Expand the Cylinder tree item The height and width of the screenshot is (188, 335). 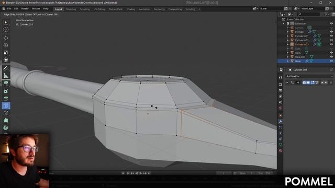(x=288, y=32)
